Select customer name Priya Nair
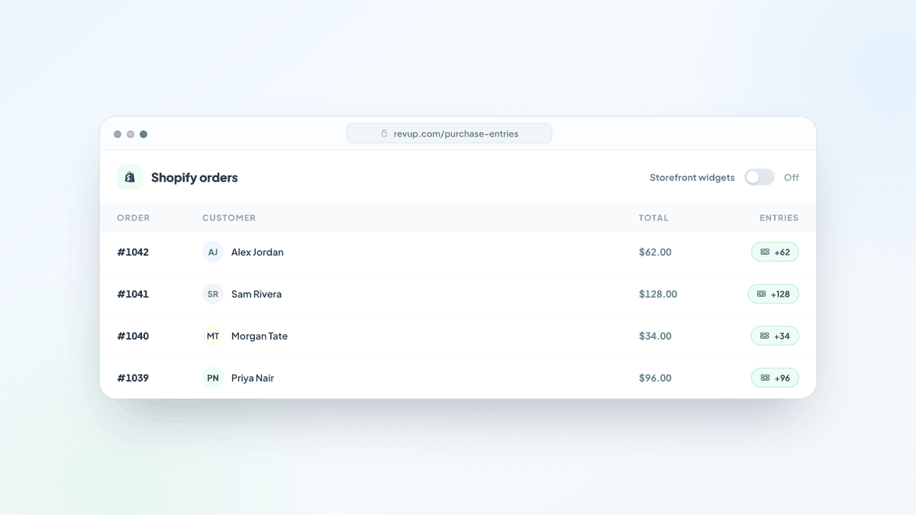 pos(253,378)
